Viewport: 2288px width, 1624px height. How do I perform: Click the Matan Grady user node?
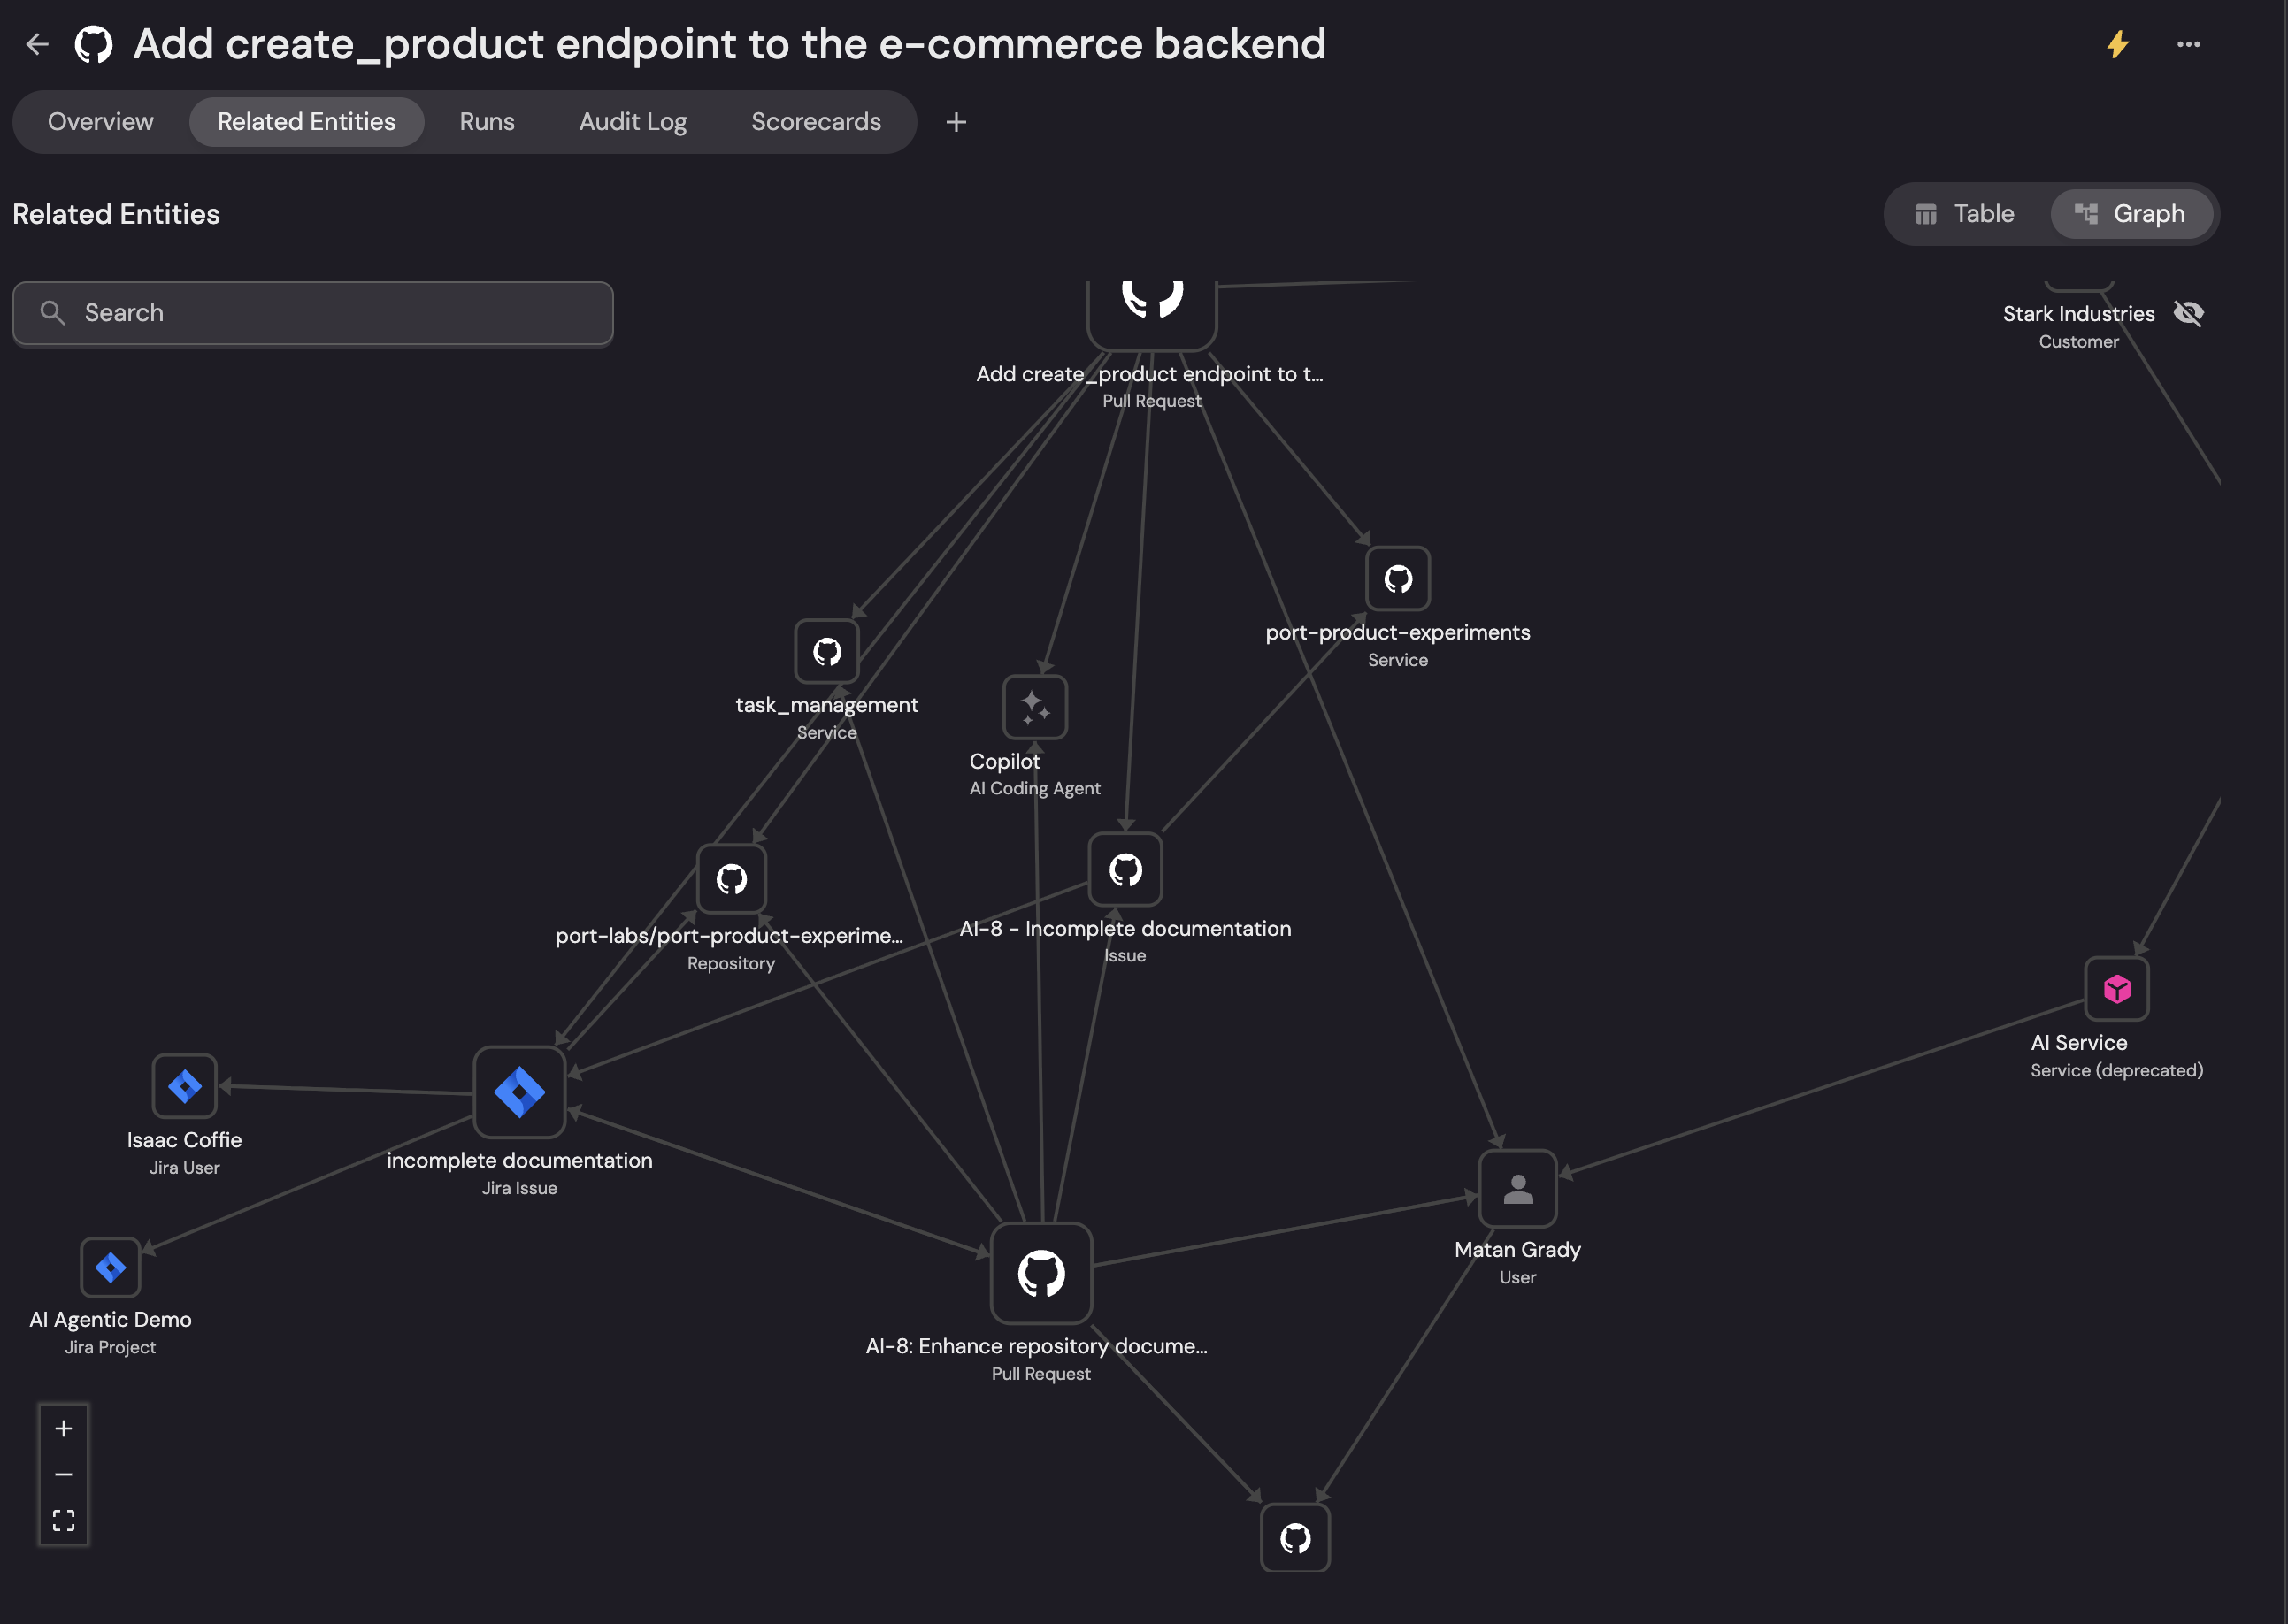pyautogui.click(x=1517, y=1189)
